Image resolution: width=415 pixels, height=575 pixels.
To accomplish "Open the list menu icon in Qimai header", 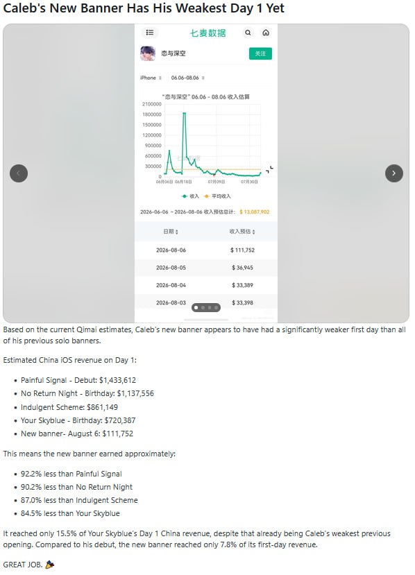I will [x=150, y=33].
